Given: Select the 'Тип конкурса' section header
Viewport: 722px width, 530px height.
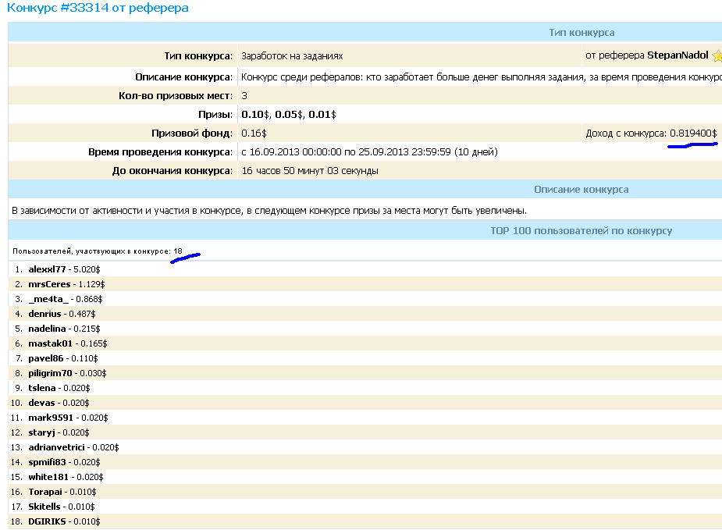Looking at the screenshot, I should click(582, 33).
